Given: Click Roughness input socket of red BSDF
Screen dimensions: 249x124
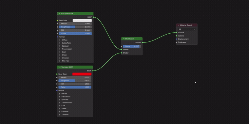Looking at the screenshot, I should (57, 81).
